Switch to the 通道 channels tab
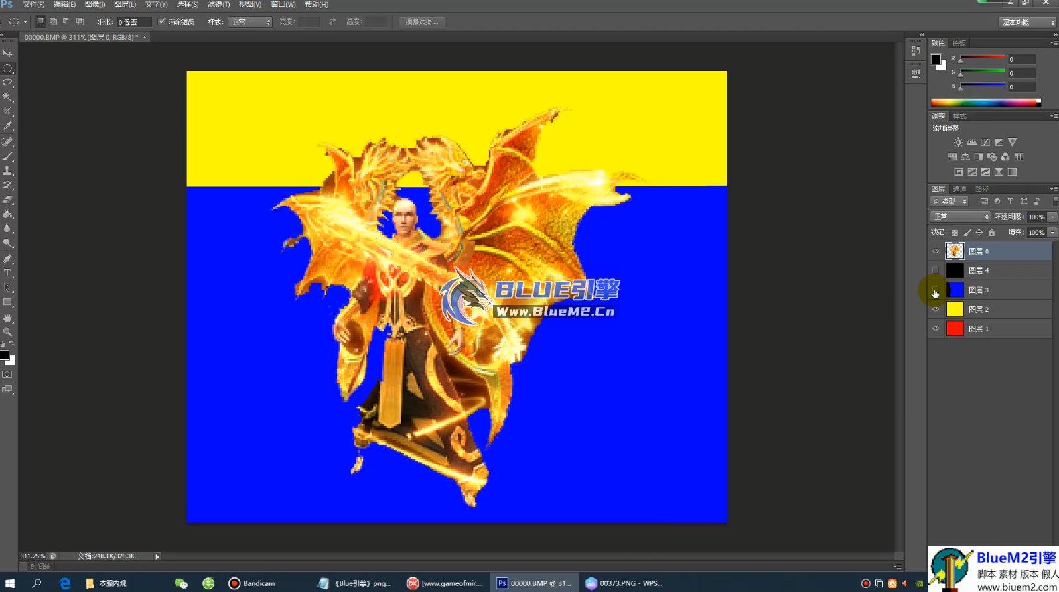 pos(960,189)
